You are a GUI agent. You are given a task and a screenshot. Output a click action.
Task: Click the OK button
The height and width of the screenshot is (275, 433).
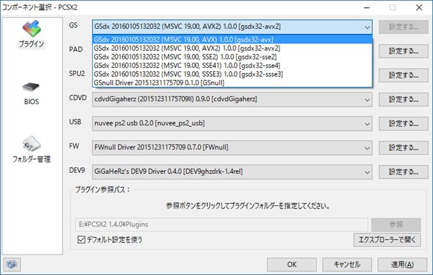pyautogui.click(x=292, y=265)
